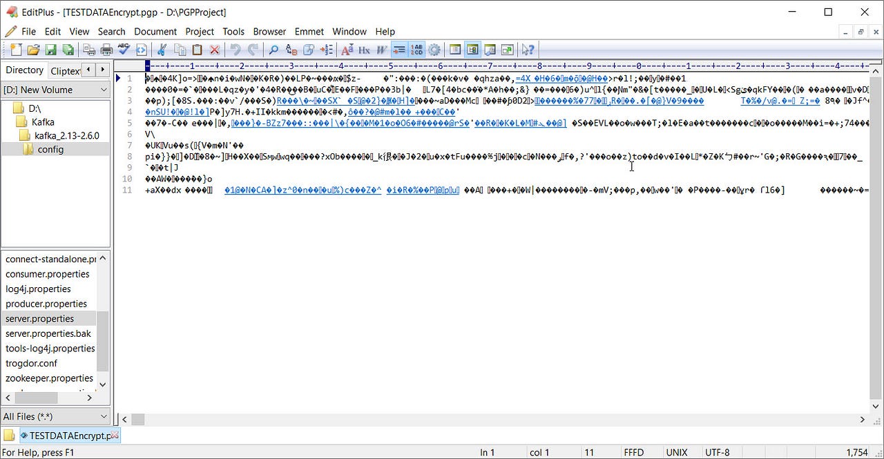This screenshot has width=884, height=459.
Task: Click the red X Delete icon
Action: (x=214, y=50)
